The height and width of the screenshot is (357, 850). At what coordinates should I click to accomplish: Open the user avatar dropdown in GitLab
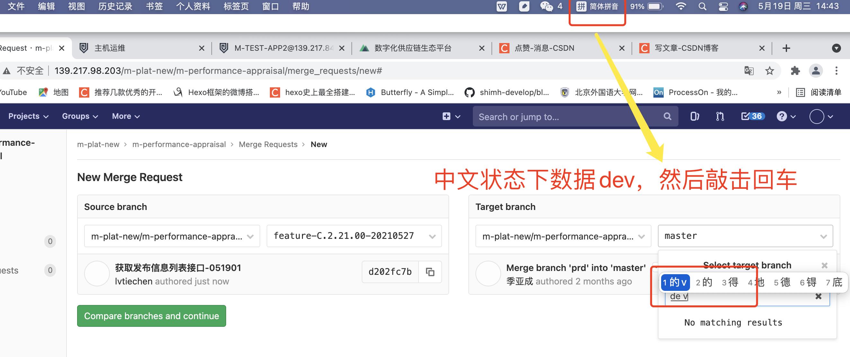[x=821, y=116]
